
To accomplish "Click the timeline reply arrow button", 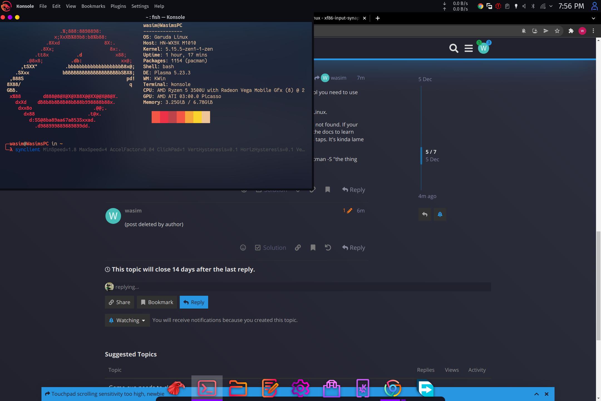I will pyautogui.click(x=425, y=214).
